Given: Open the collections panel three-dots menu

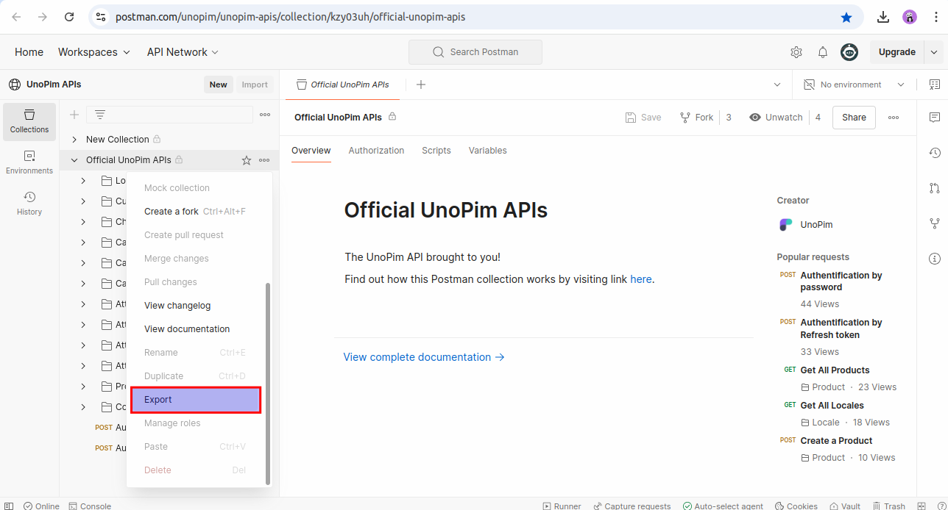Looking at the screenshot, I should point(265,115).
